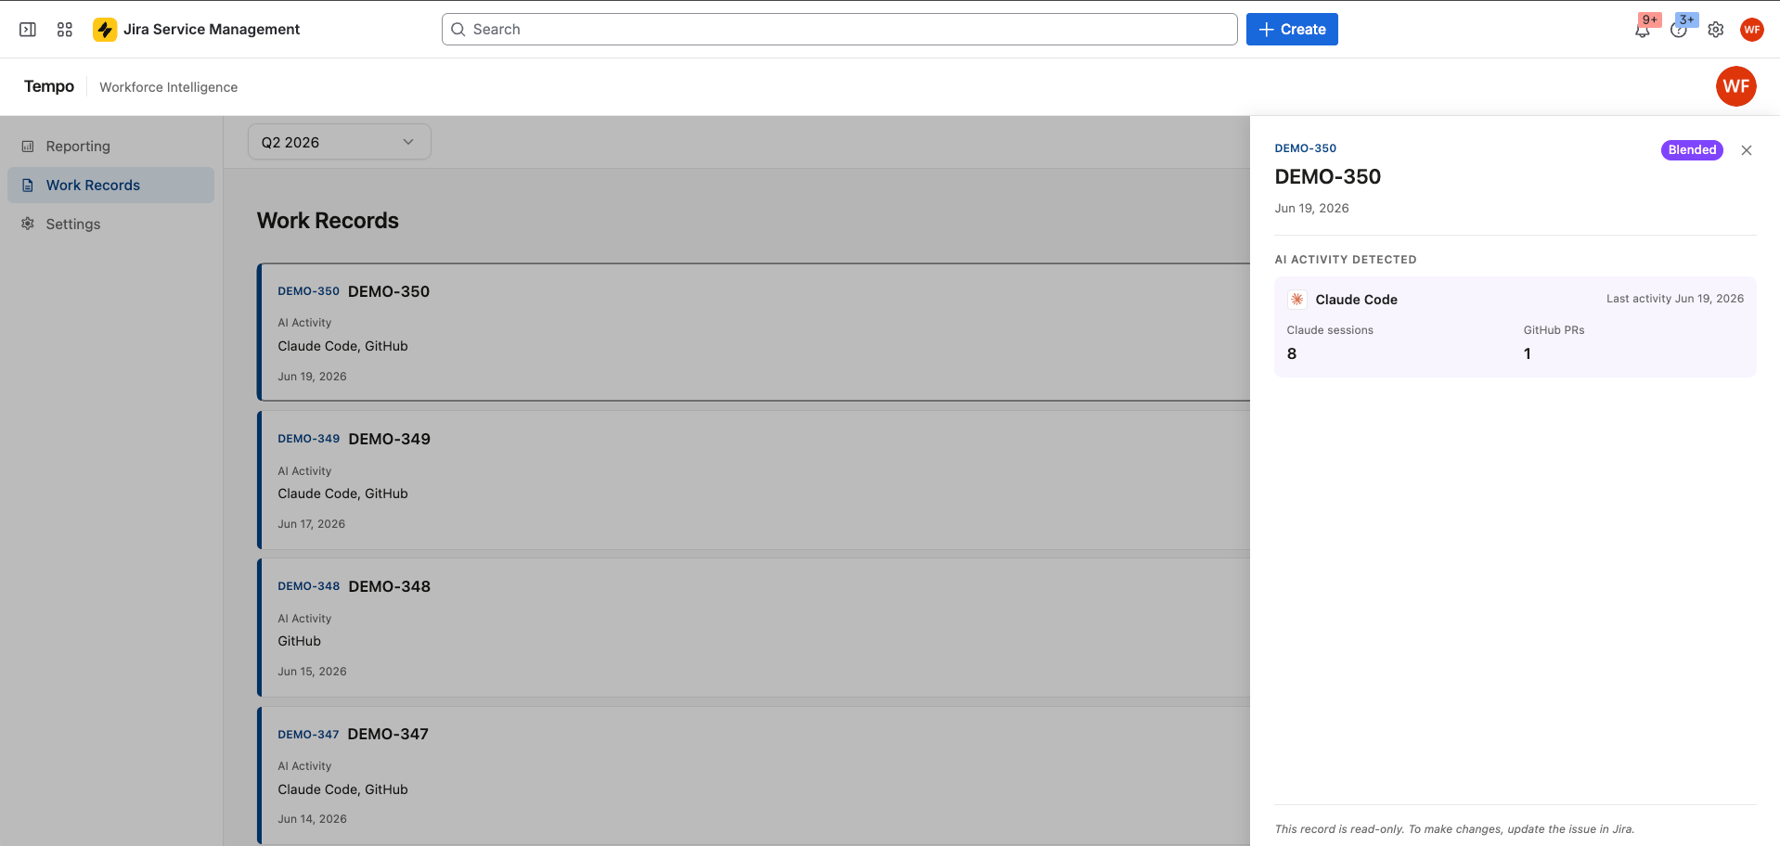The image size is (1780, 846).
Task: Click the read-only record notice text
Action: point(1454,829)
